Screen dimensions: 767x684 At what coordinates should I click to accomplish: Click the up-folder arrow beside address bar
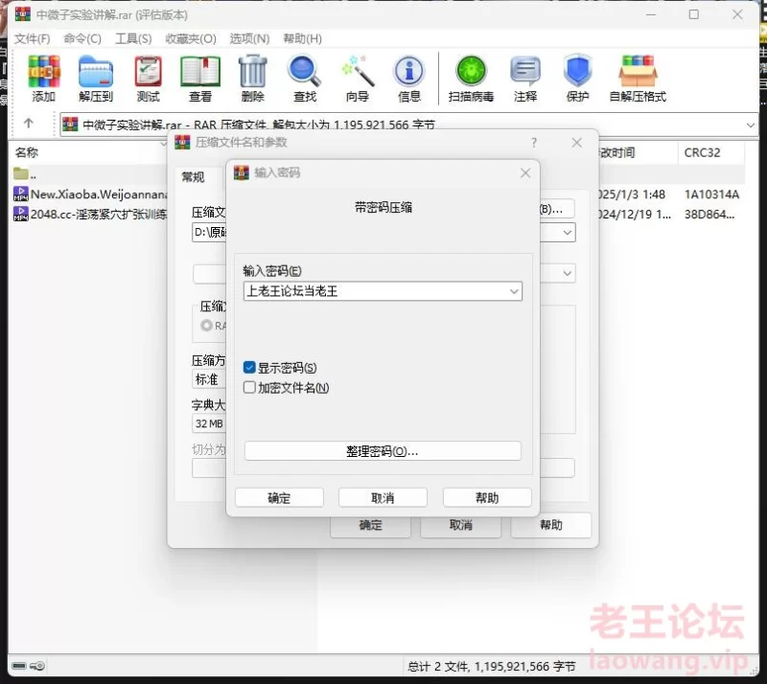coord(29,124)
